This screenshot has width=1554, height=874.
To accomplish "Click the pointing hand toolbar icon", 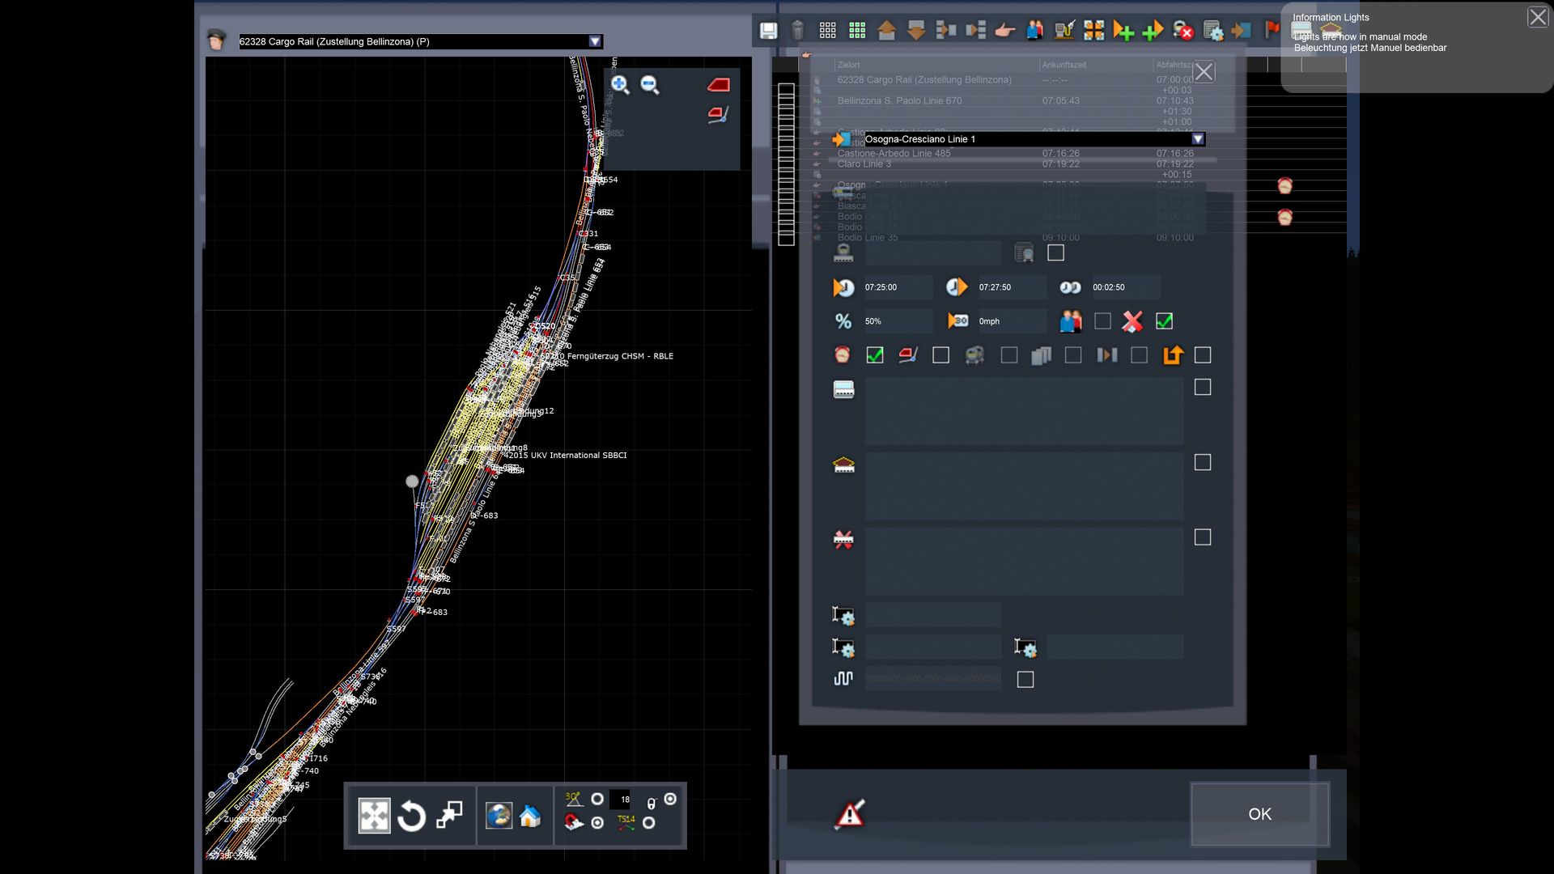I will [1004, 31].
